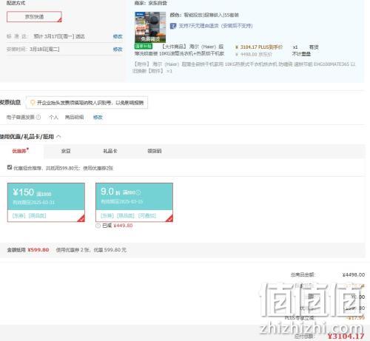Image resolution: width=370 pixels, height=341 pixels.
Task: Click the blue 7-day return icon
Action: click(173, 26)
